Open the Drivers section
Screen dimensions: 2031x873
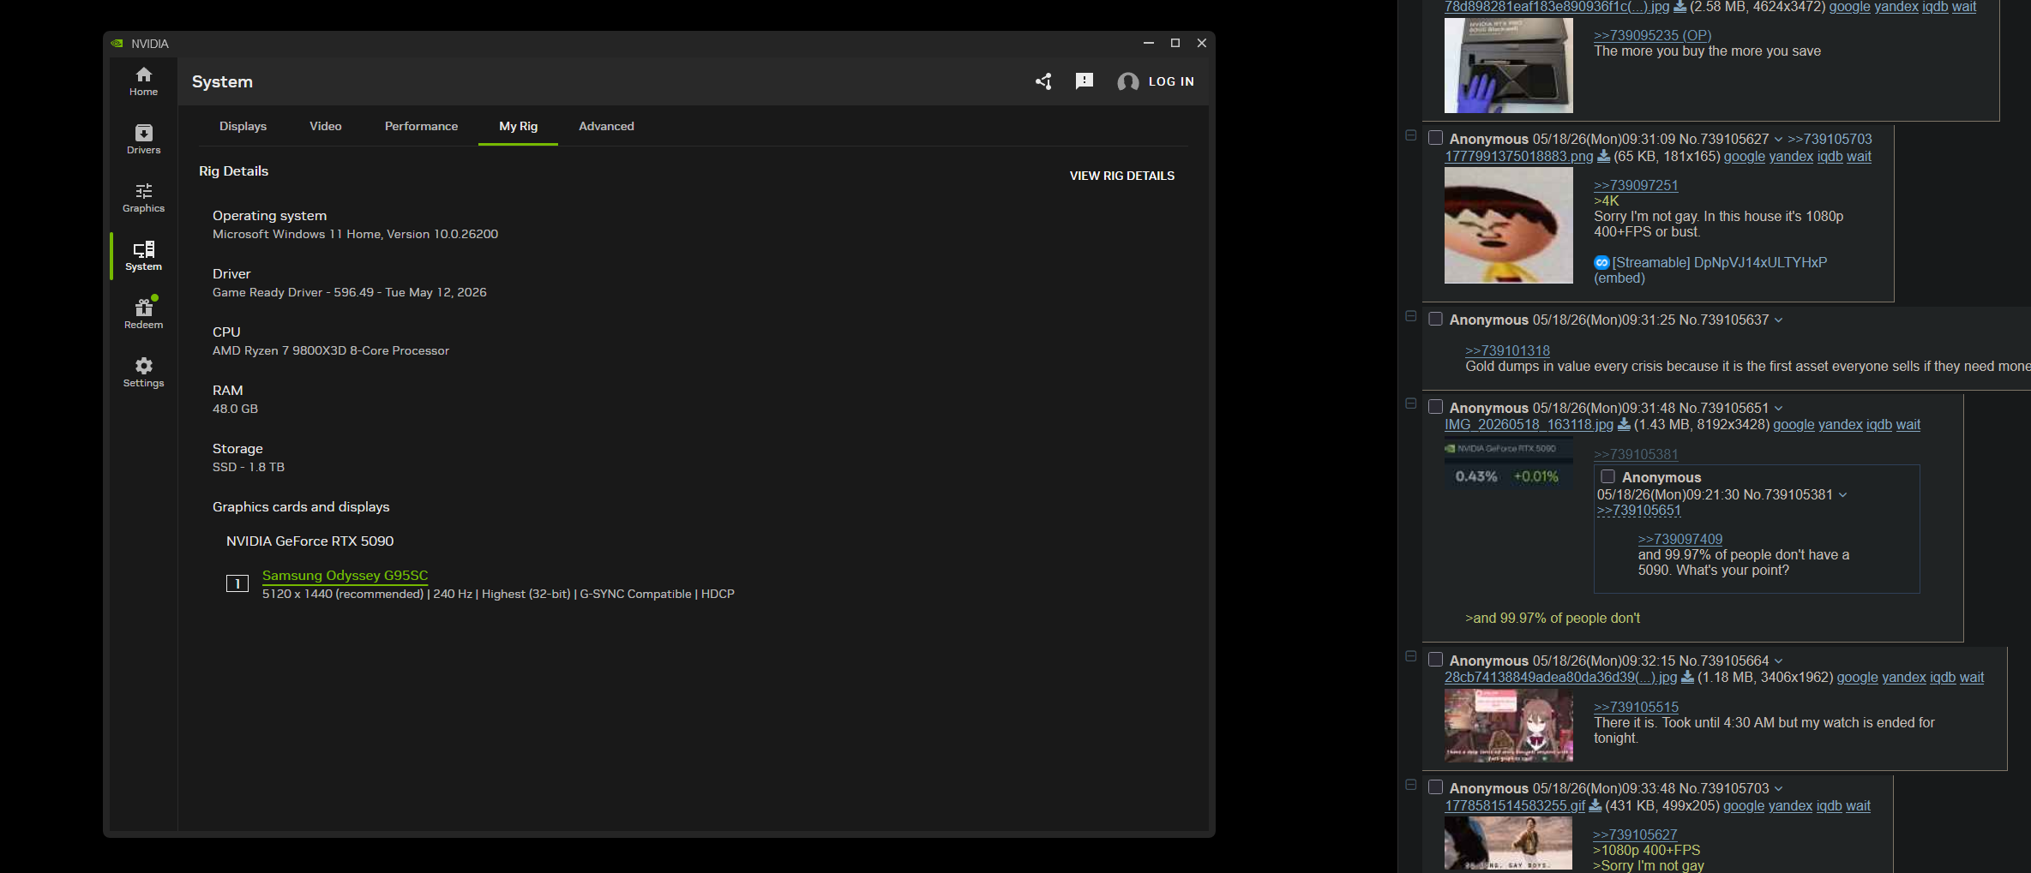coord(143,140)
